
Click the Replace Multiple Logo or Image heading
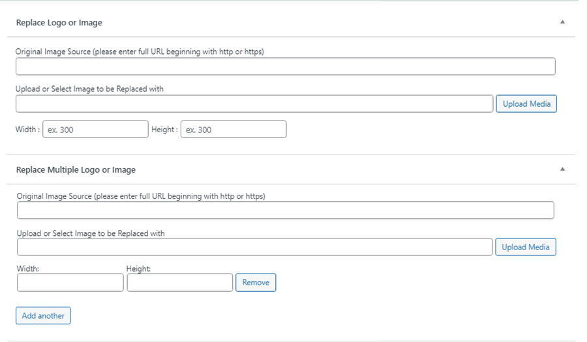point(76,170)
